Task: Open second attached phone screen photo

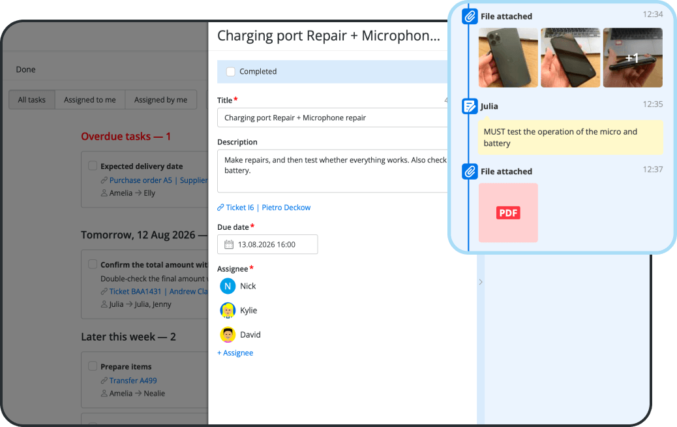Action: (570, 58)
